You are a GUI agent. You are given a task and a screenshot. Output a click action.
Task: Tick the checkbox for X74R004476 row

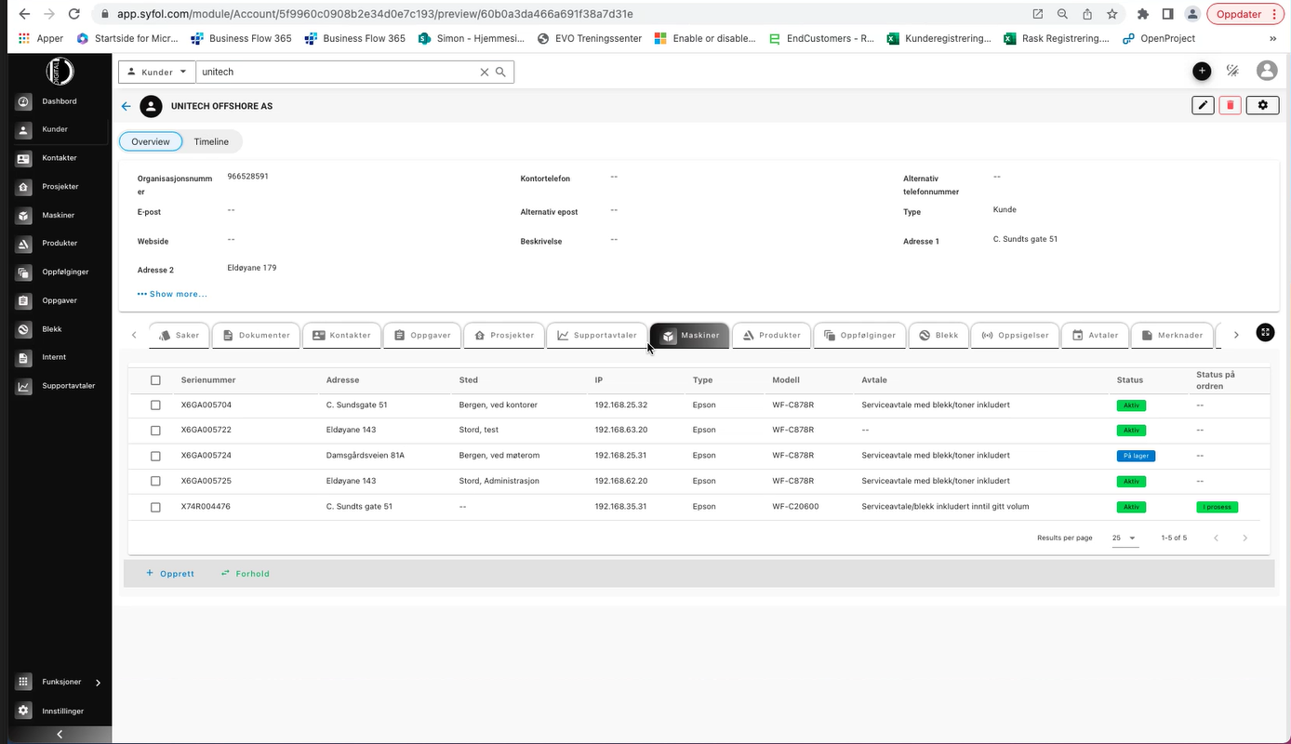155,507
